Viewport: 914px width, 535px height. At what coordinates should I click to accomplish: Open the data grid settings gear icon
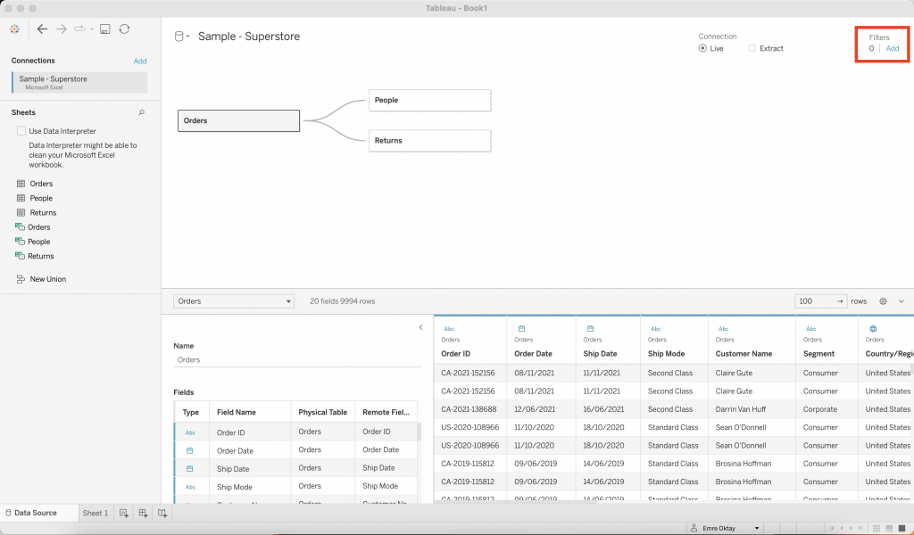(883, 301)
